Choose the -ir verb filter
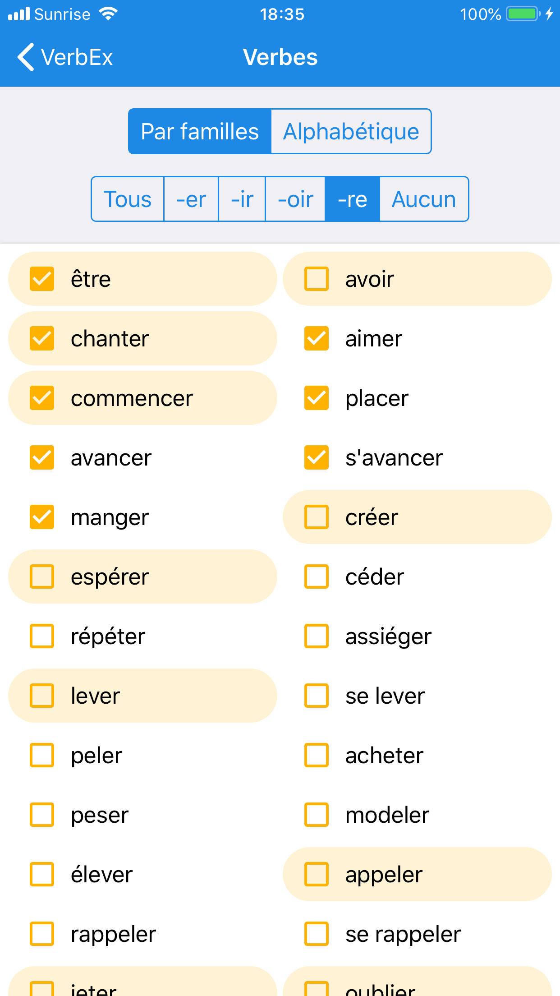560x996 pixels. pos(242,199)
